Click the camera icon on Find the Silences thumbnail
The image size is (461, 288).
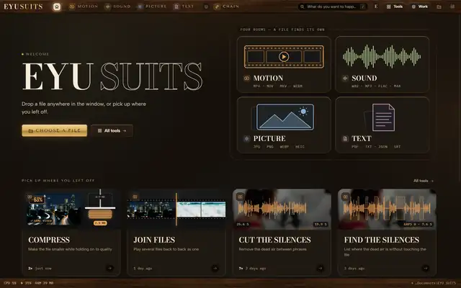[x=346, y=197]
